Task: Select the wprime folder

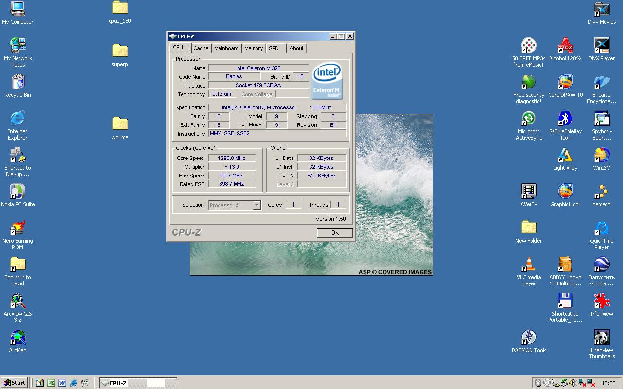Action: (120, 128)
